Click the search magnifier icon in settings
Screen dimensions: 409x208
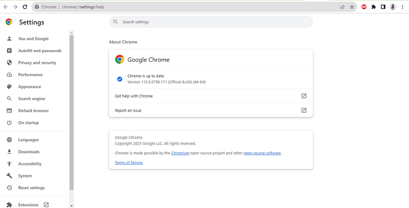(x=116, y=22)
